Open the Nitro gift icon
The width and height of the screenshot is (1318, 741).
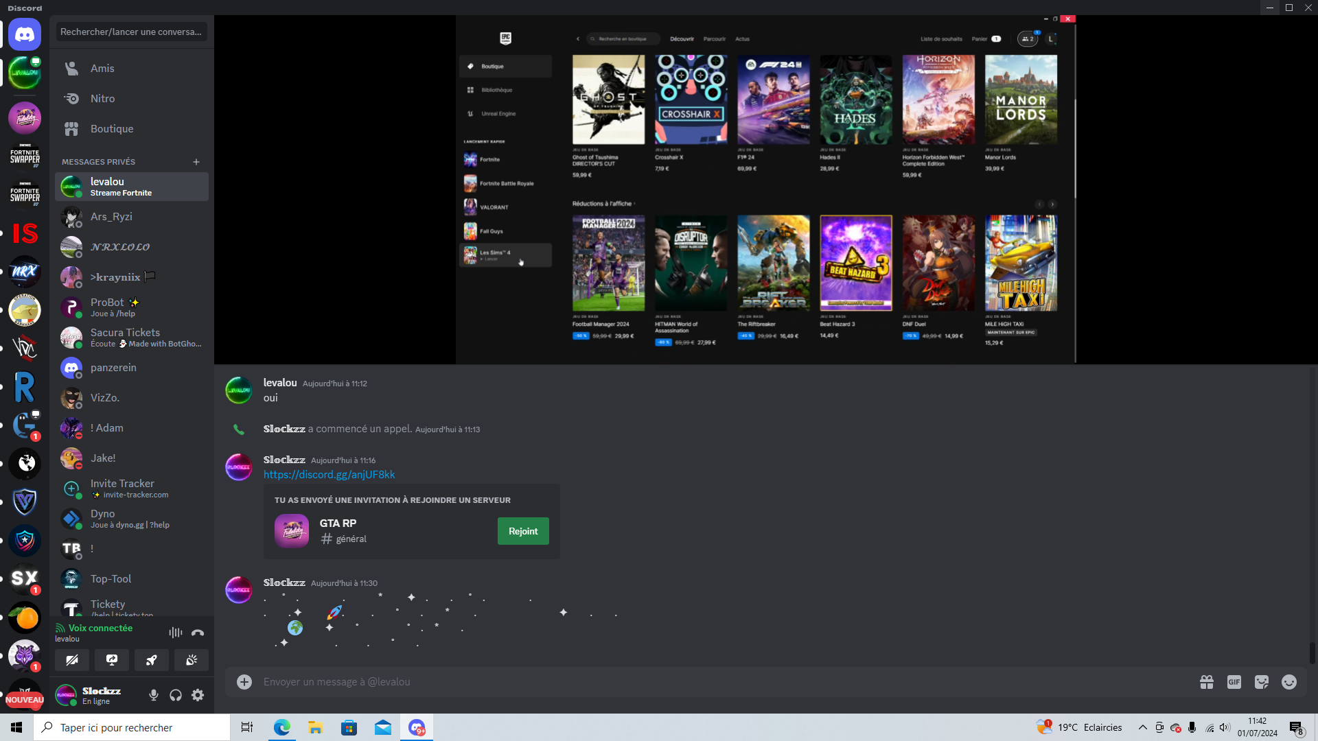[x=1207, y=681]
